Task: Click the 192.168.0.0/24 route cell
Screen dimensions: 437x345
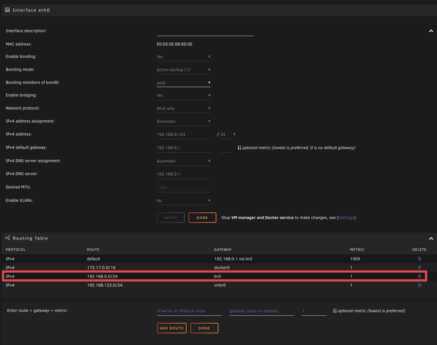Action: [x=102, y=276]
